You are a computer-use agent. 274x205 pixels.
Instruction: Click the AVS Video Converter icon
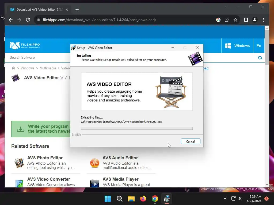pyautogui.click(x=19, y=184)
